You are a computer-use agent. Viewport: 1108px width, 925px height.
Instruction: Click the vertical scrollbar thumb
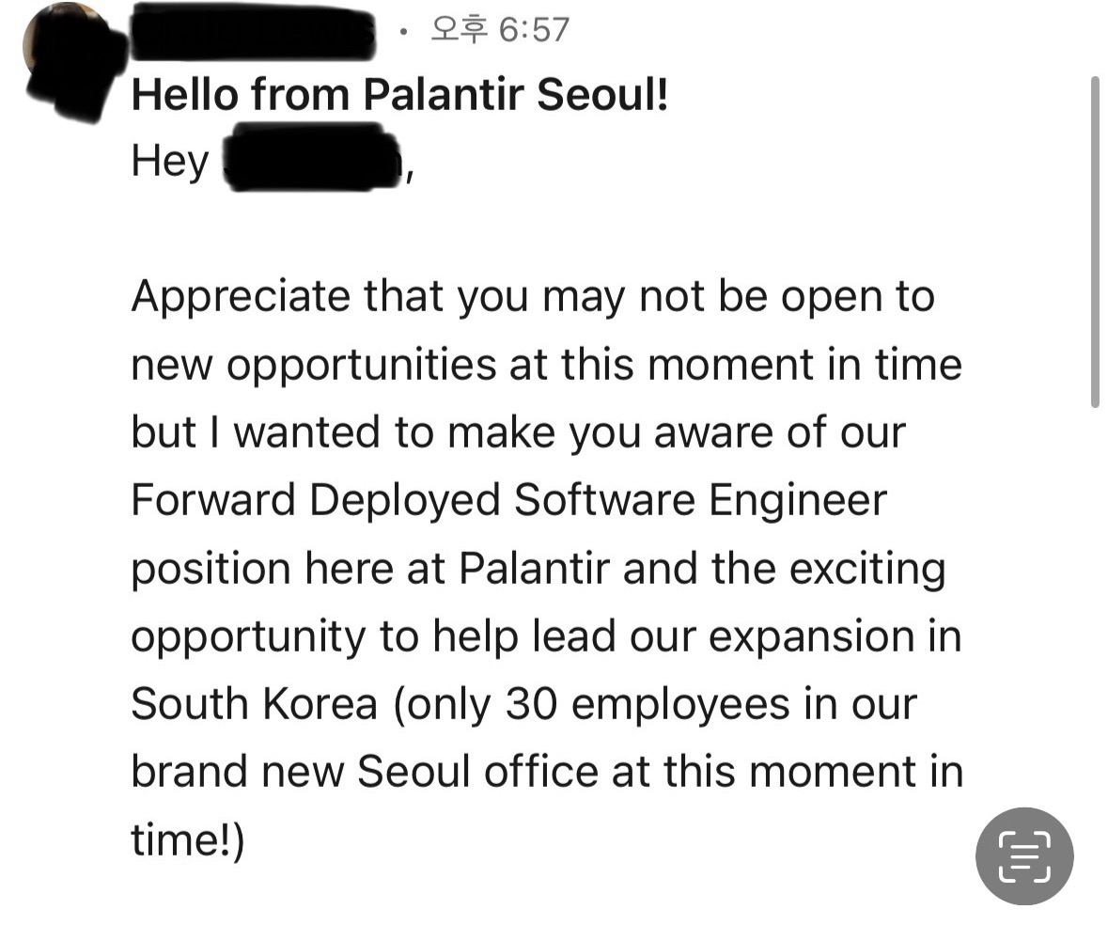pyautogui.click(x=1095, y=242)
